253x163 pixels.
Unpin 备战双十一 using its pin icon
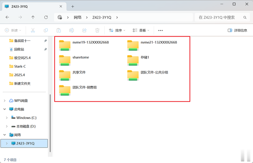(45, 41)
